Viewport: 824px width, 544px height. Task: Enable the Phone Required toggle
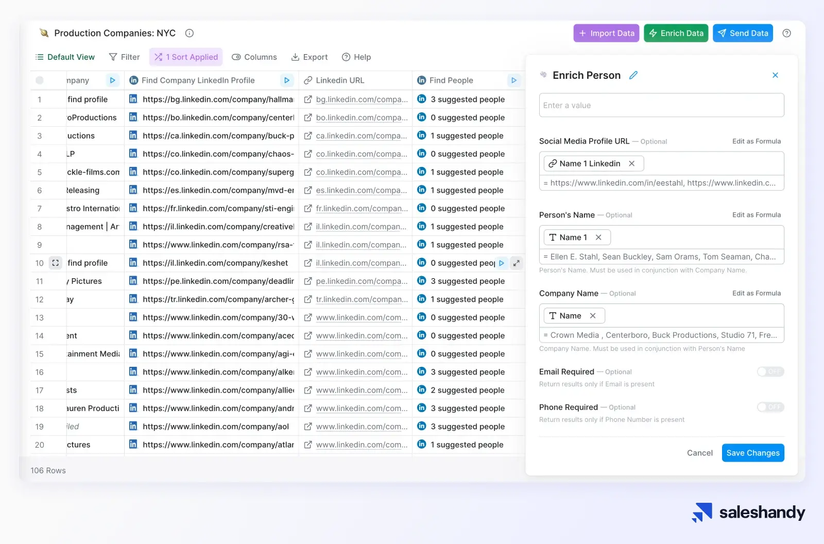(x=770, y=407)
